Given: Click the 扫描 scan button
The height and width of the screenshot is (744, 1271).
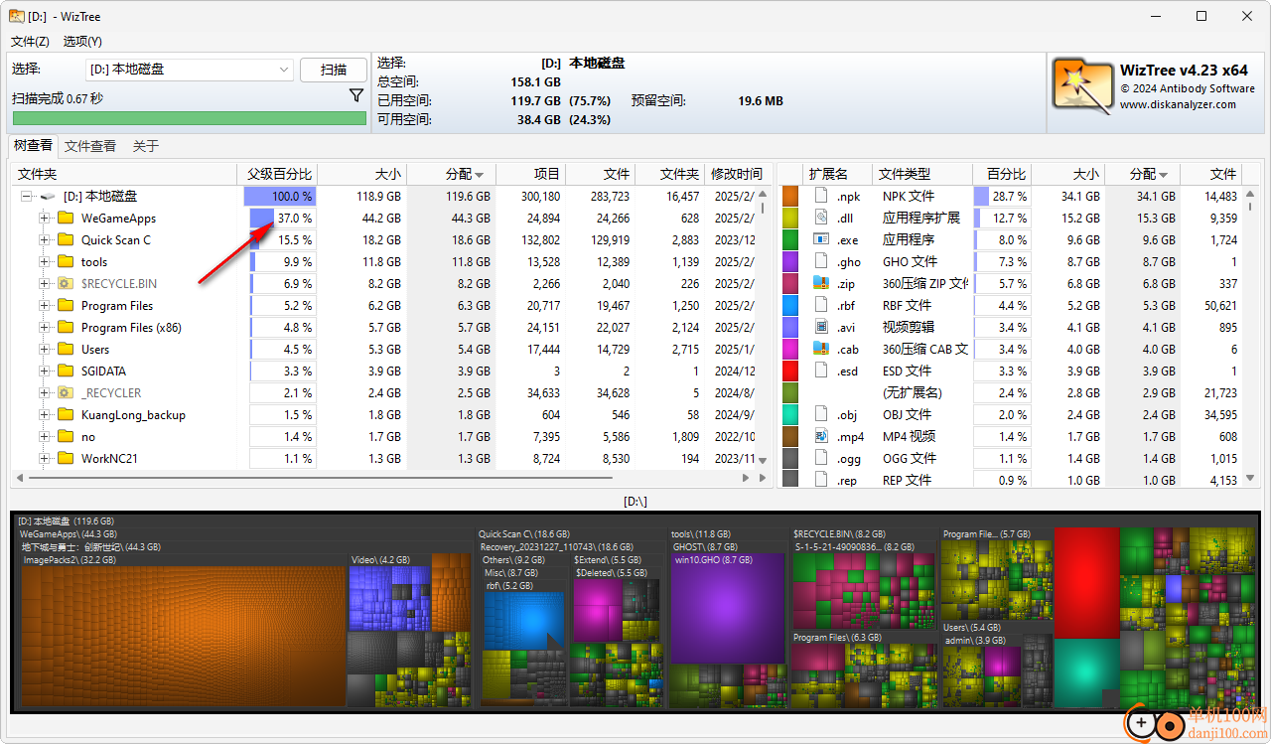Looking at the screenshot, I should click(334, 70).
